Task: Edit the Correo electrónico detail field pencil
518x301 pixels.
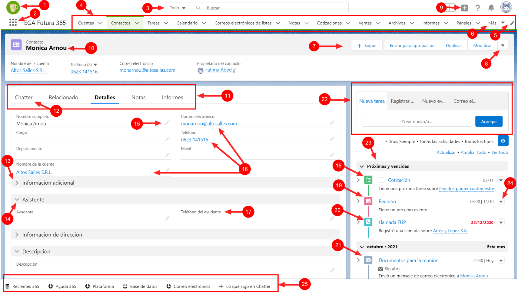Action: coord(332,123)
